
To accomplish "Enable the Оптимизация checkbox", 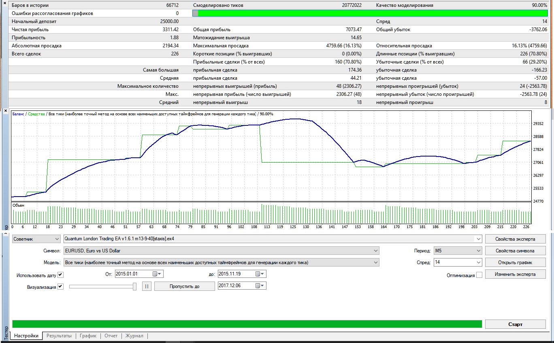I will coord(479,275).
